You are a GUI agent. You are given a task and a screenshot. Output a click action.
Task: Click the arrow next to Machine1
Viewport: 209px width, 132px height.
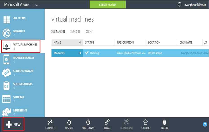[80, 53]
